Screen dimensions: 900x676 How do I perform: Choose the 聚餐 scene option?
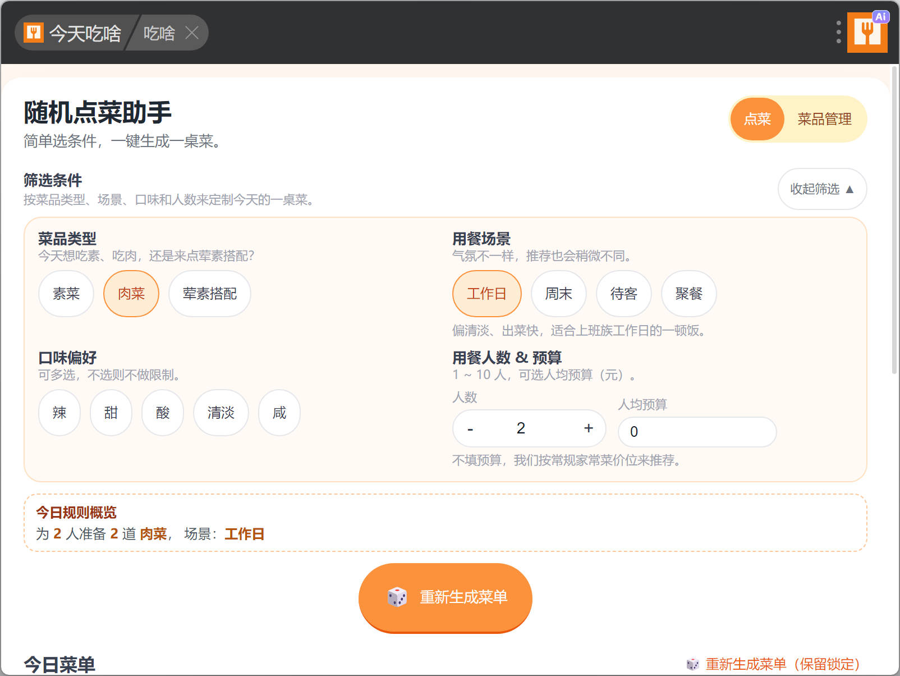688,294
